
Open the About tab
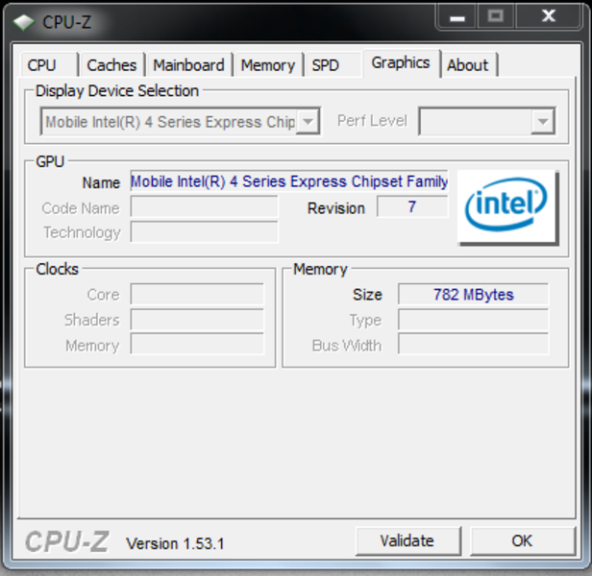coord(468,65)
